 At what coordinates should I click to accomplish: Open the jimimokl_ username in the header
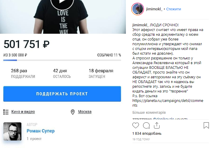pyautogui.click(x=154, y=9)
